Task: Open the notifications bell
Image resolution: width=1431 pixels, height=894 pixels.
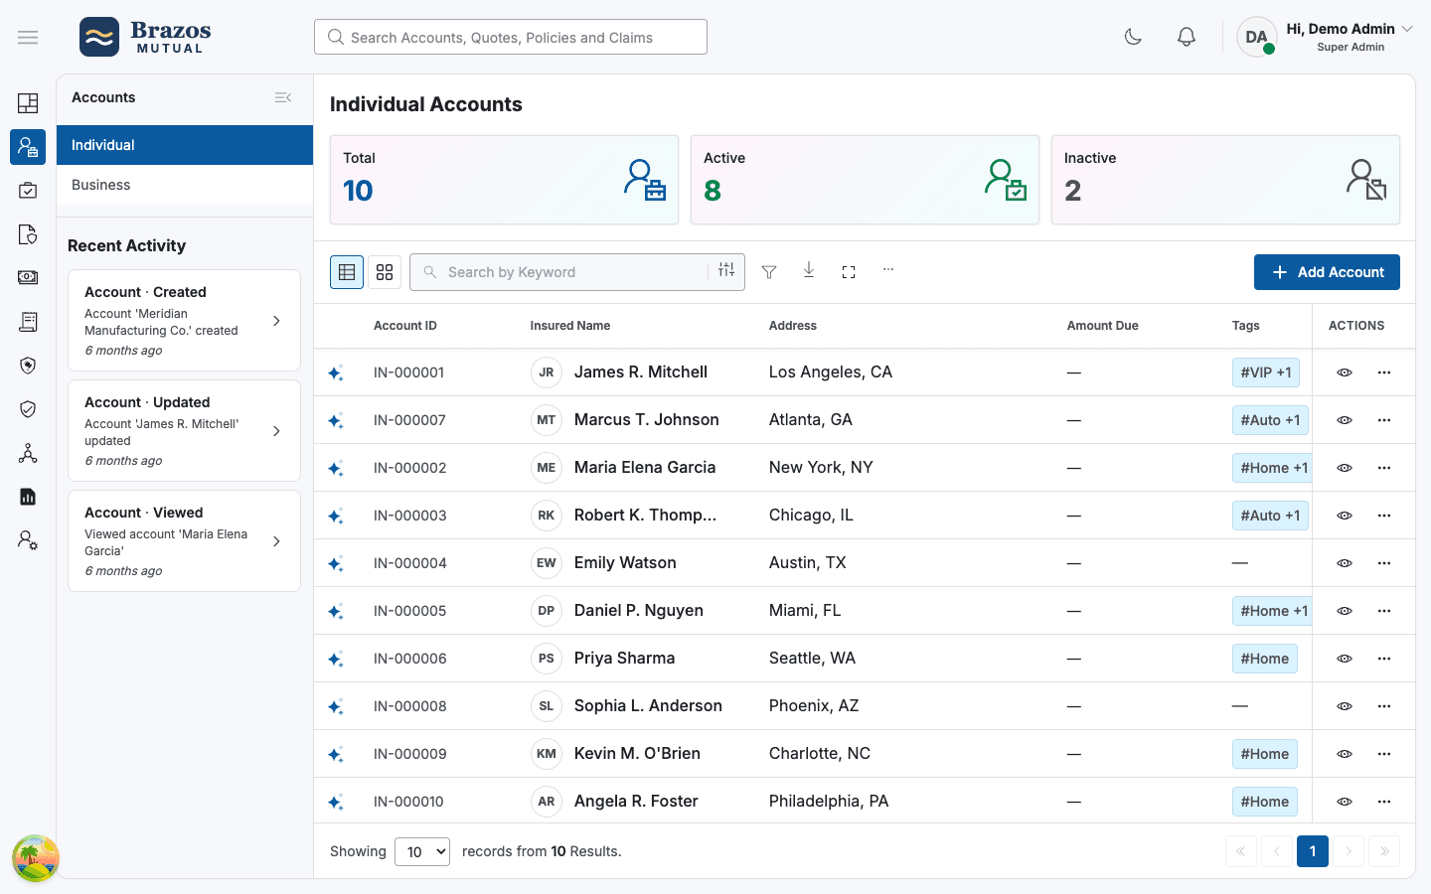Action: (x=1187, y=38)
